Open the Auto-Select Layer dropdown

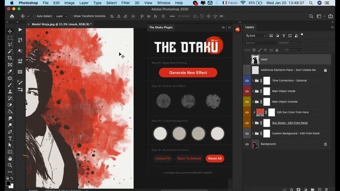(x=61, y=16)
